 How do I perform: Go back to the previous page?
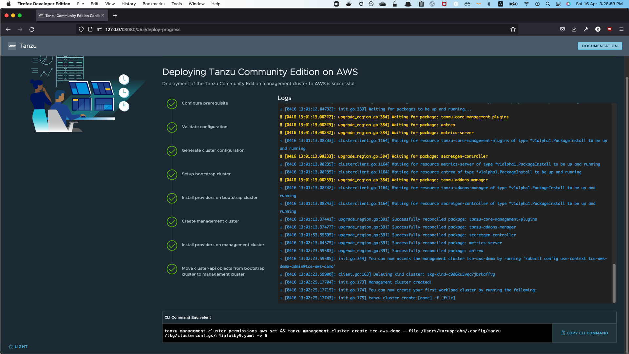(x=8, y=29)
